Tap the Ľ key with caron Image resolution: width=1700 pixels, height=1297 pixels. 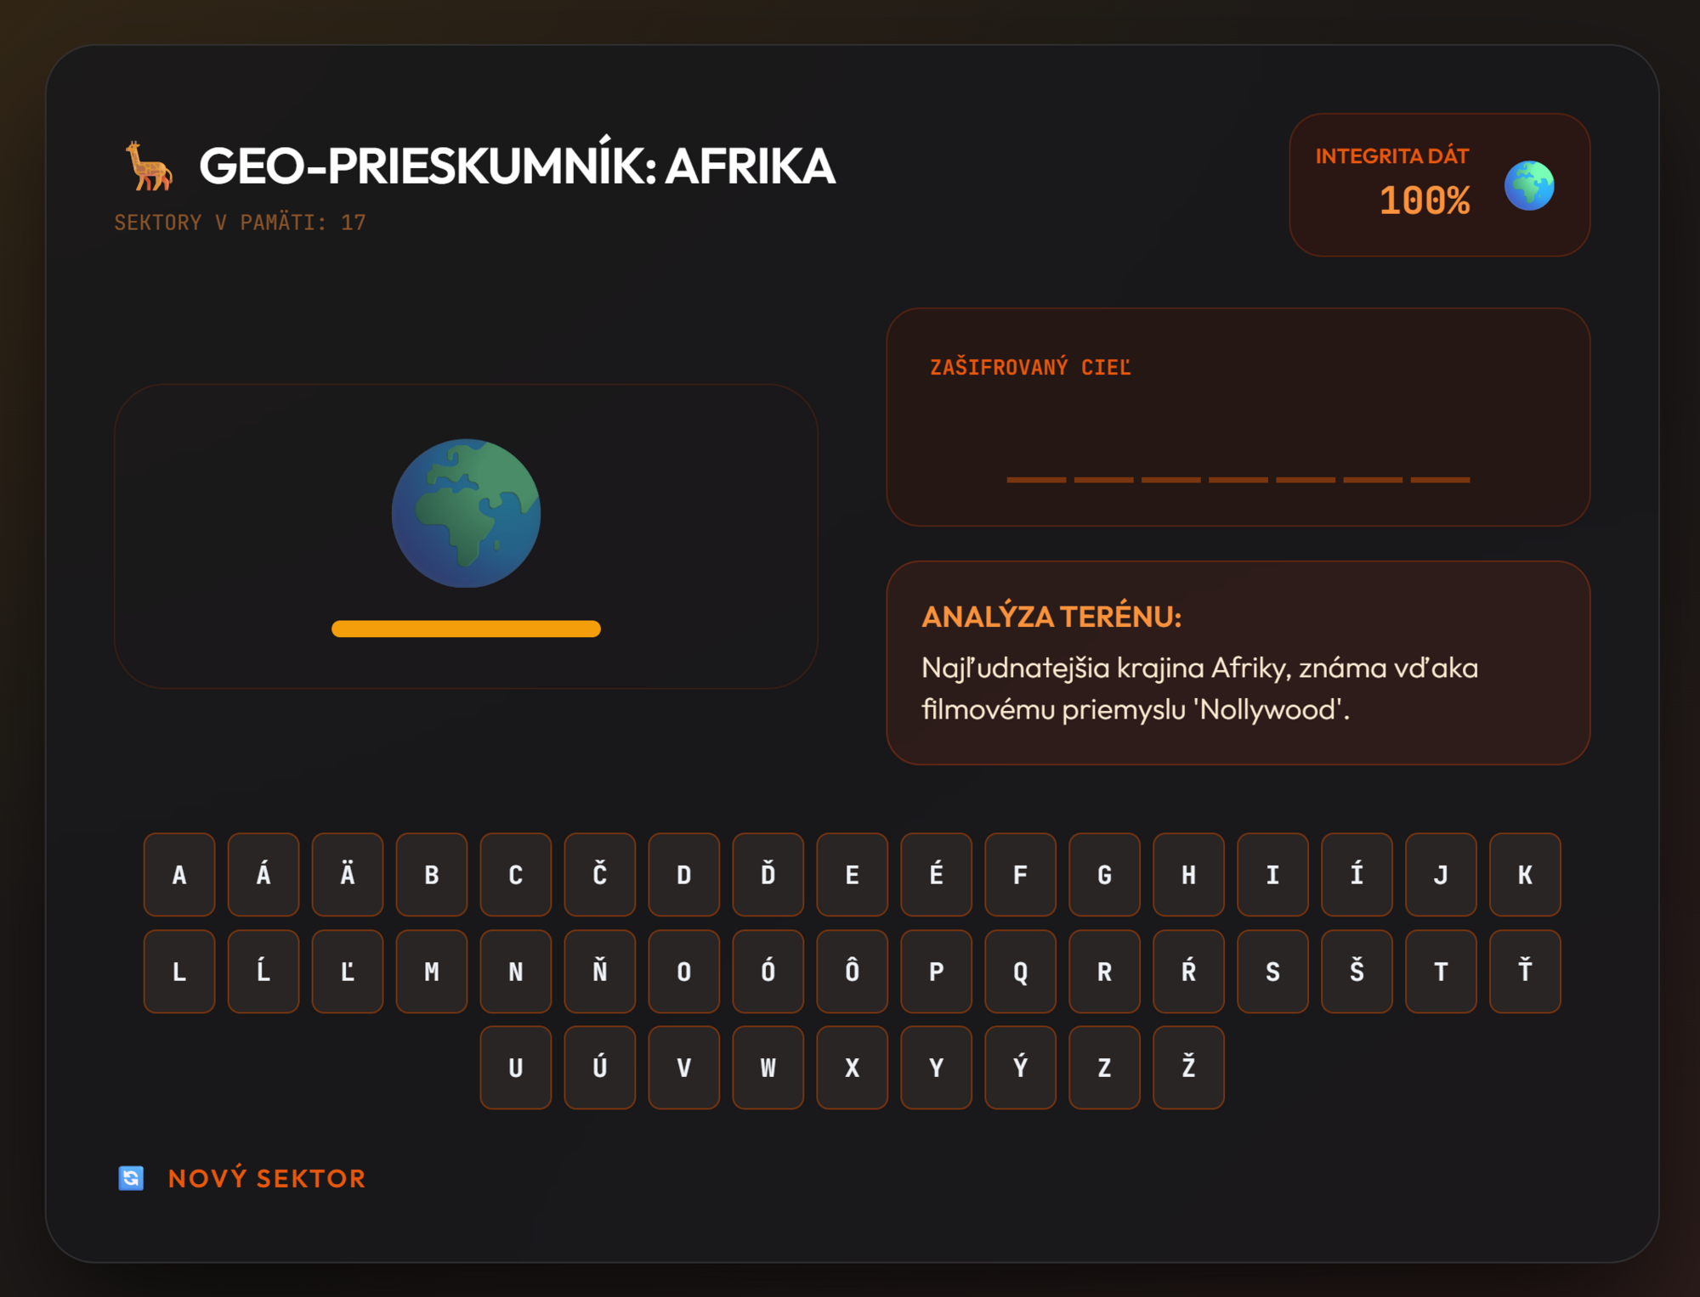(348, 972)
